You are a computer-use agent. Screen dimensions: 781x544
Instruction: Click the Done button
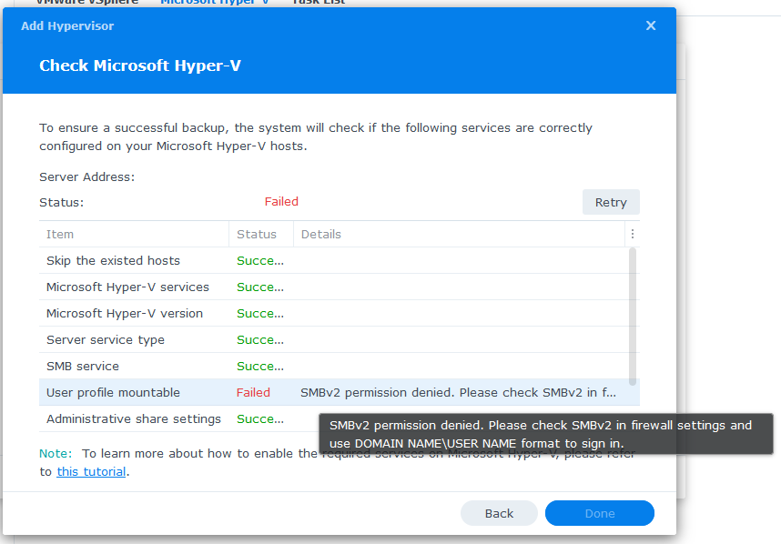click(599, 513)
